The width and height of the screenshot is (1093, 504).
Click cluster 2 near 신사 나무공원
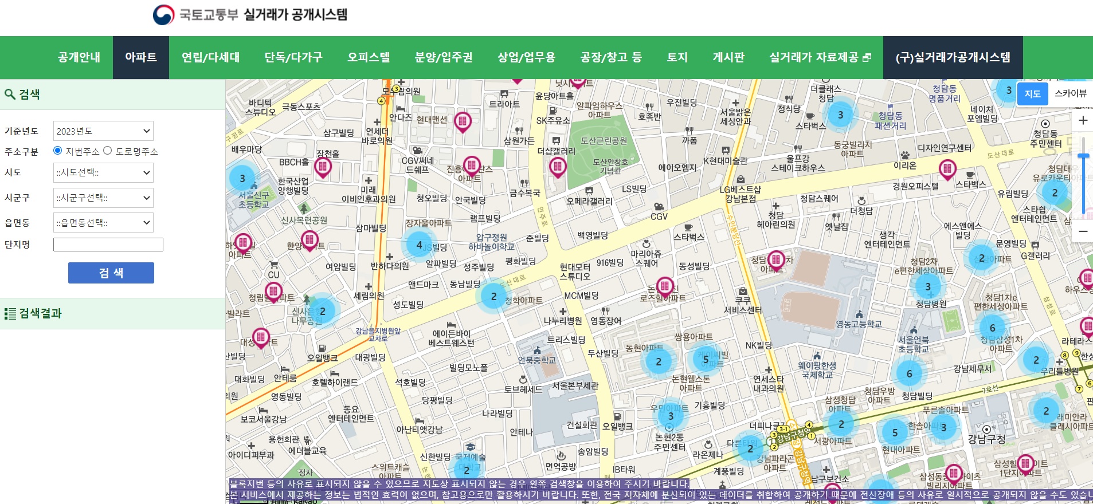323,311
